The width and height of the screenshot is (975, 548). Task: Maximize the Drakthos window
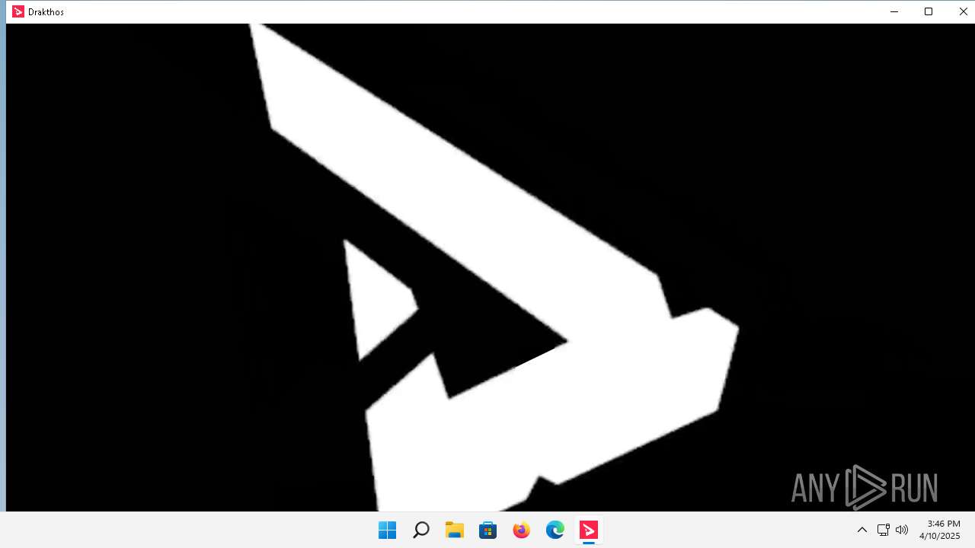[x=929, y=11]
